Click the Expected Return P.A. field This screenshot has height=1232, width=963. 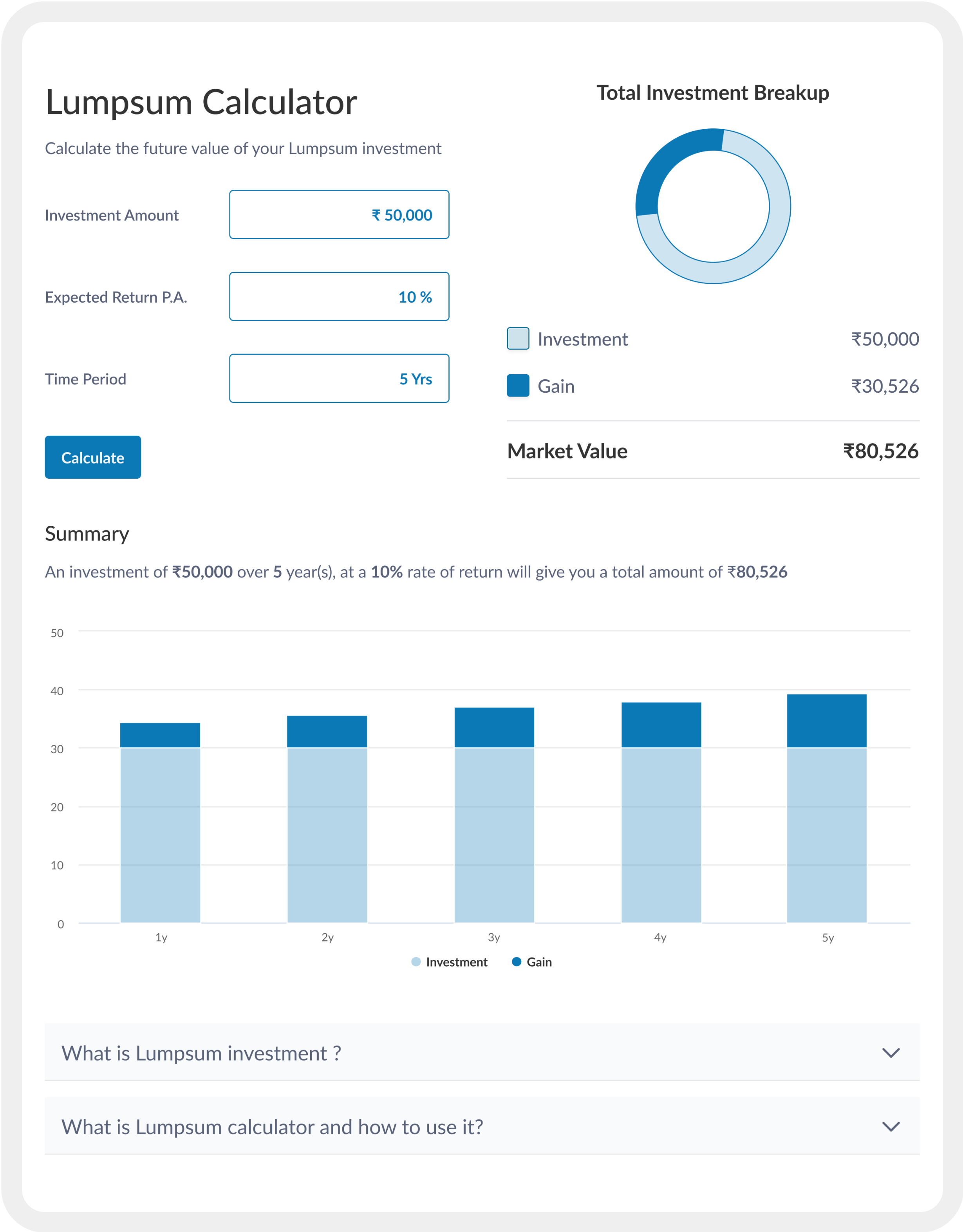click(x=339, y=297)
